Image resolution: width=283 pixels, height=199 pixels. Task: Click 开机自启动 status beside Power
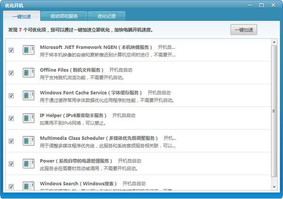(x=130, y=161)
